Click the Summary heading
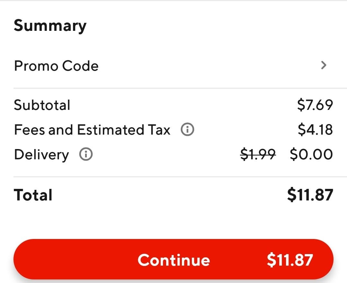347x283 pixels. tap(50, 26)
